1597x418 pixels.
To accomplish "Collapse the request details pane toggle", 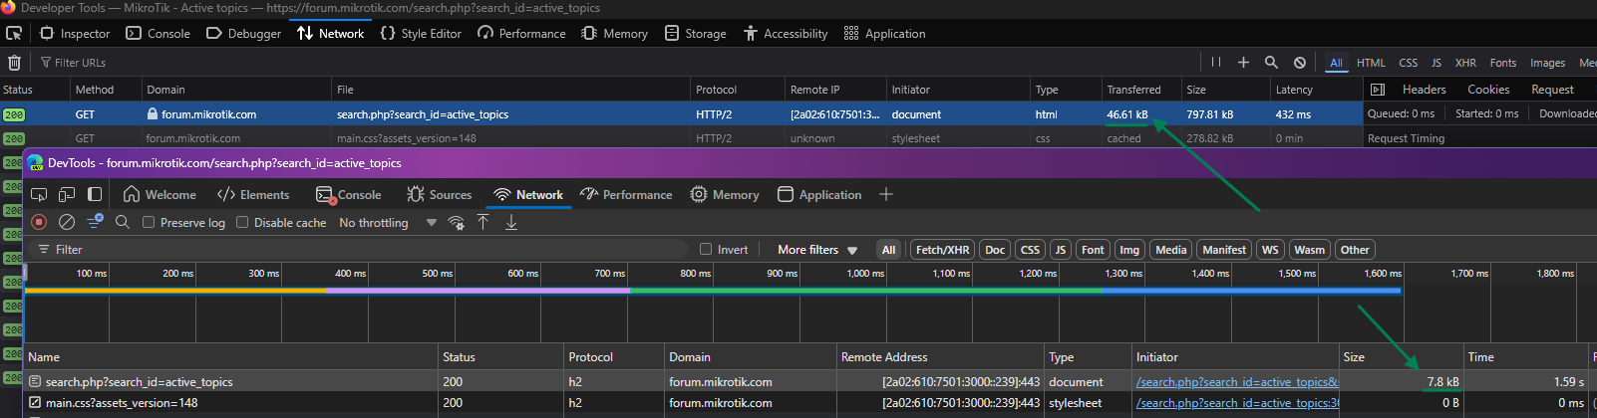I will point(1378,90).
